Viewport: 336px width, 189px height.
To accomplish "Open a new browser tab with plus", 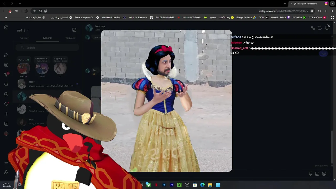I will click(x=285, y=4).
